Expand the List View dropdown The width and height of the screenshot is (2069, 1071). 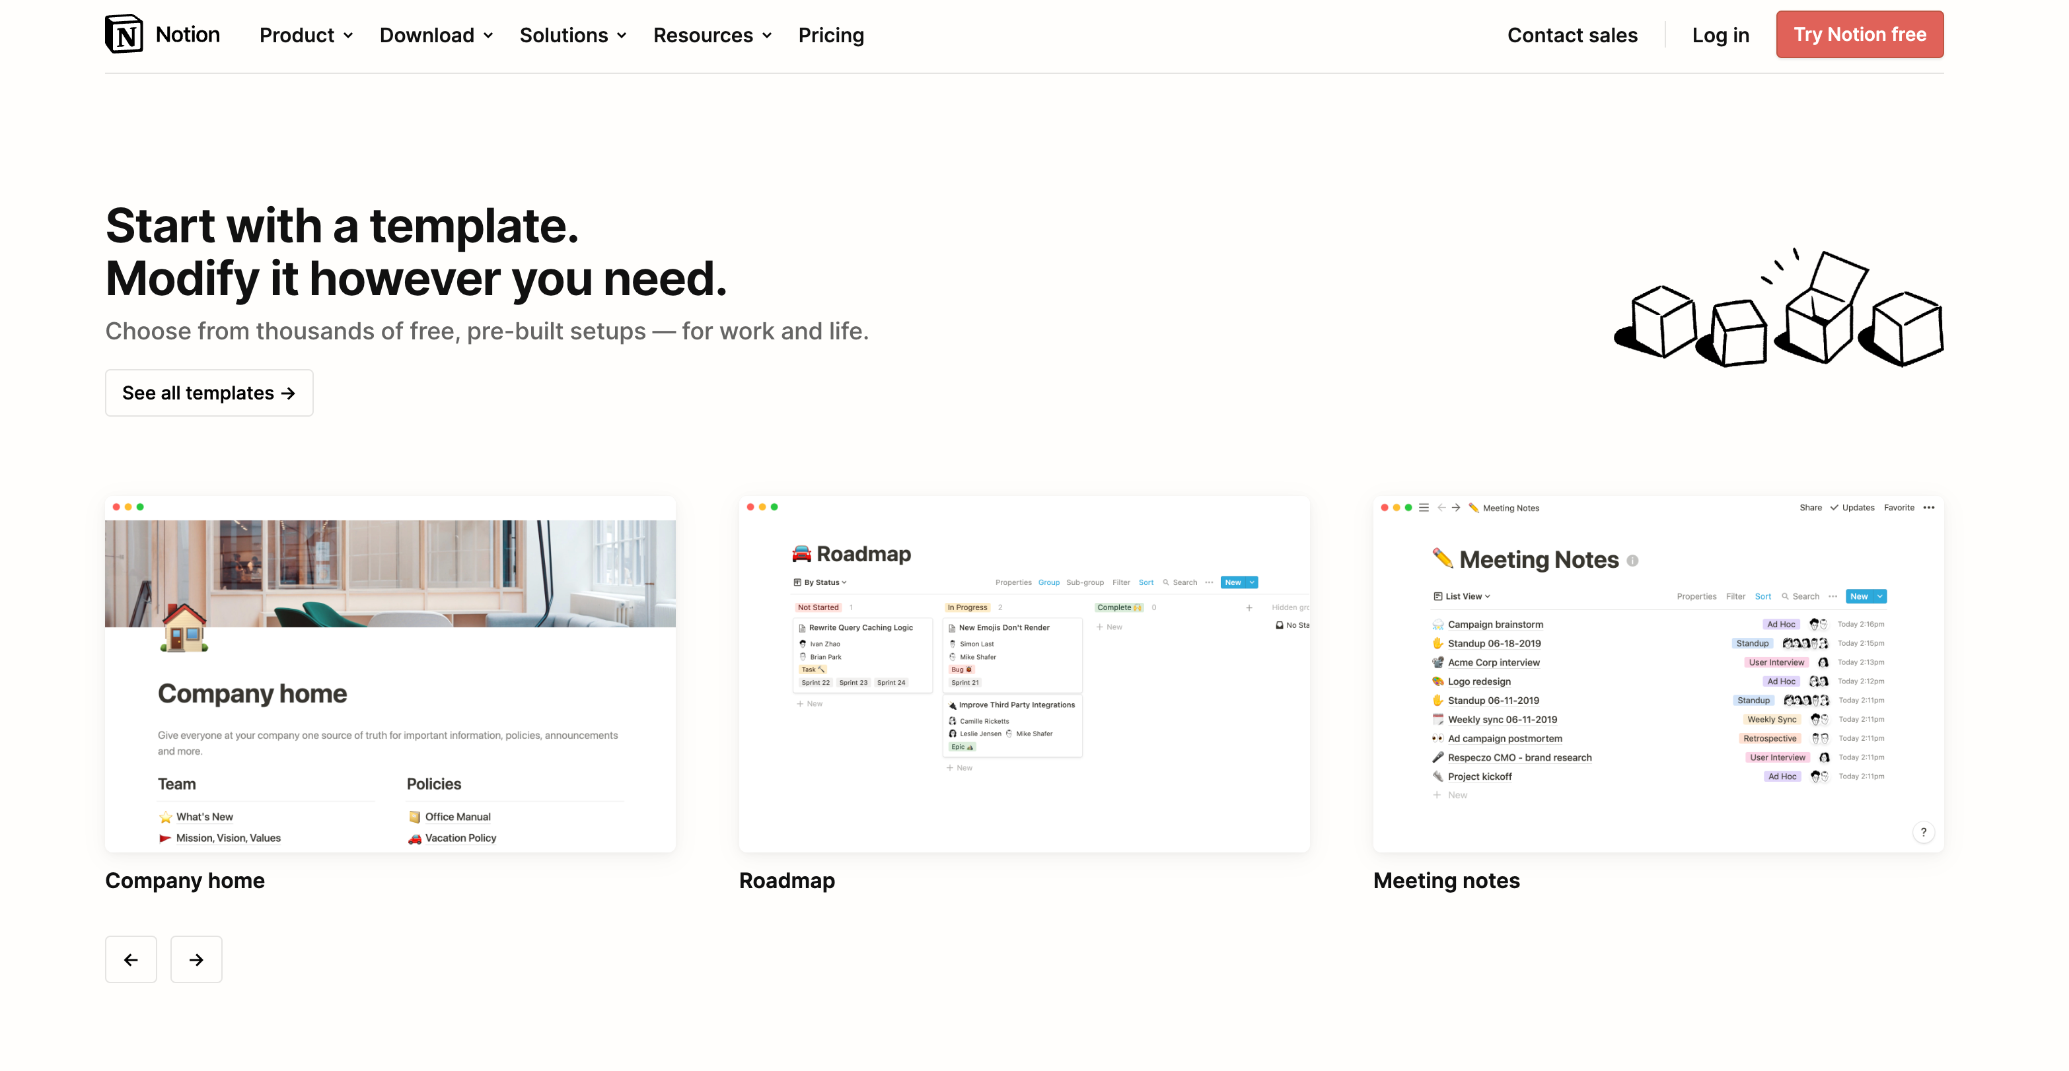tap(1462, 596)
